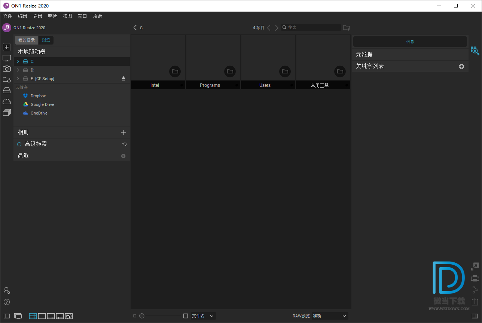The height and width of the screenshot is (323, 482).
Task: Select the desktop monitor icon in sidebar
Action: pos(7,58)
